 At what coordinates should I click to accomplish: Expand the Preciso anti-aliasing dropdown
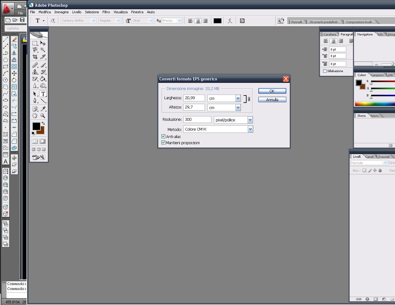[180, 21]
